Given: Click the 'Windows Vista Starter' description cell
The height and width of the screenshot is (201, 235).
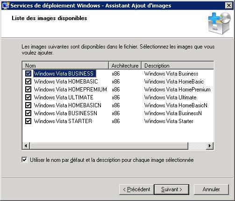Looking at the screenshot, I should tap(169, 121).
